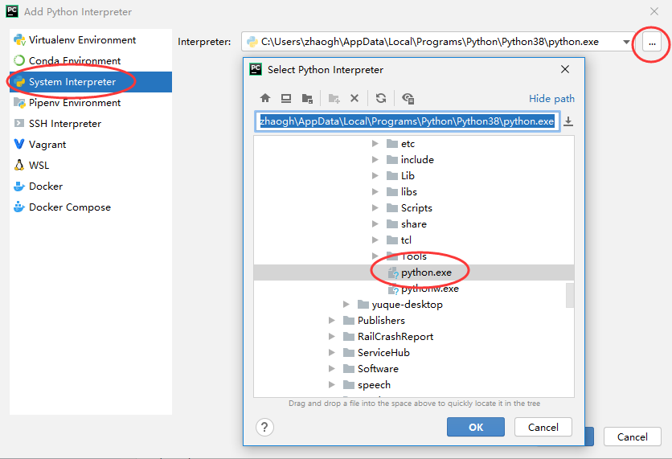672x459 pixels.
Task: Close the Add Python Interpreter window
Action: click(654, 11)
